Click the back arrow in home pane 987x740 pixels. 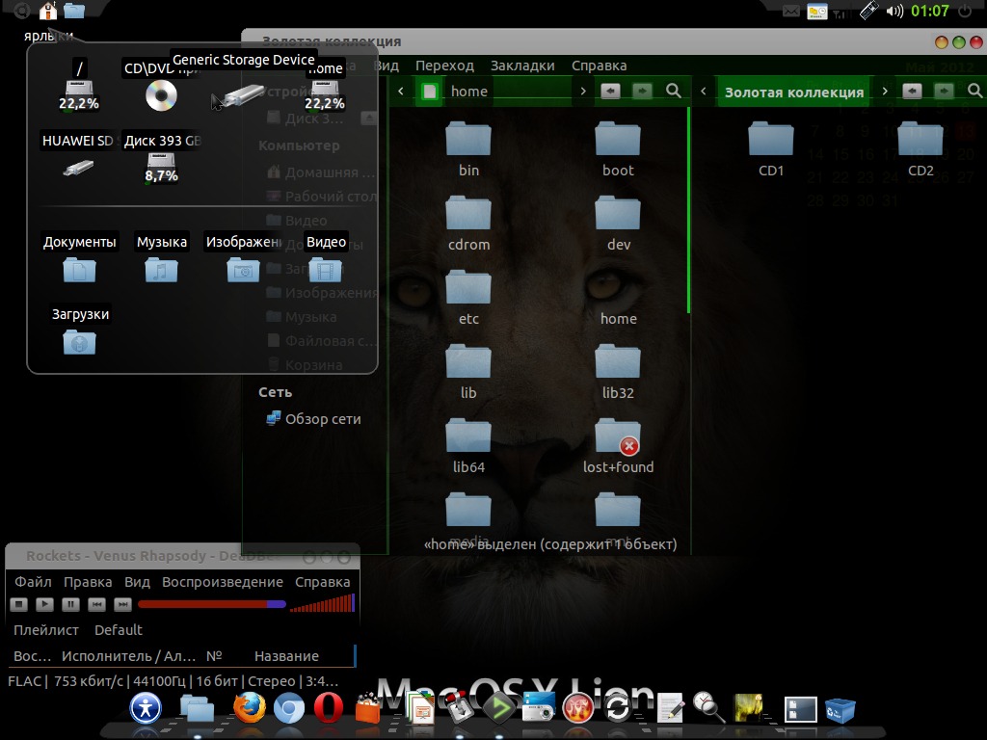[x=610, y=92]
